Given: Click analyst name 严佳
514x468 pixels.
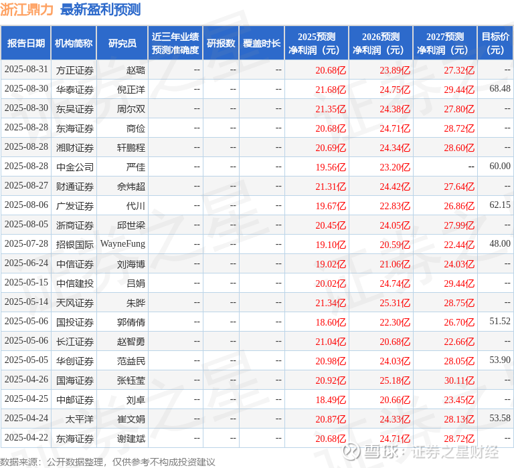Looking at the screenshot, I should pyautogui.click(x=136, y=167).
